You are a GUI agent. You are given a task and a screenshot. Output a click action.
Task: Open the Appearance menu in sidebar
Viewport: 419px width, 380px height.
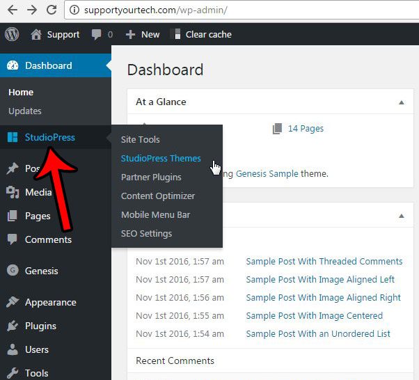[x=50, y=302]
